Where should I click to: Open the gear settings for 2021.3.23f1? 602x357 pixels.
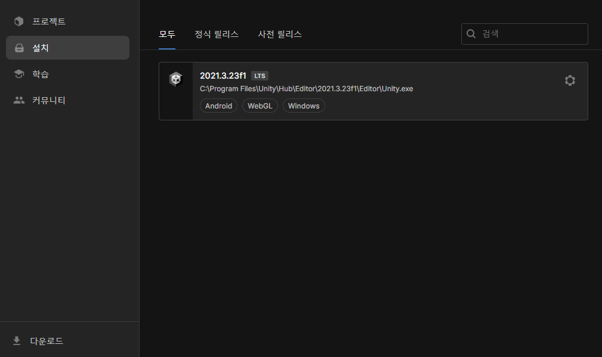(x=570, y=80)
